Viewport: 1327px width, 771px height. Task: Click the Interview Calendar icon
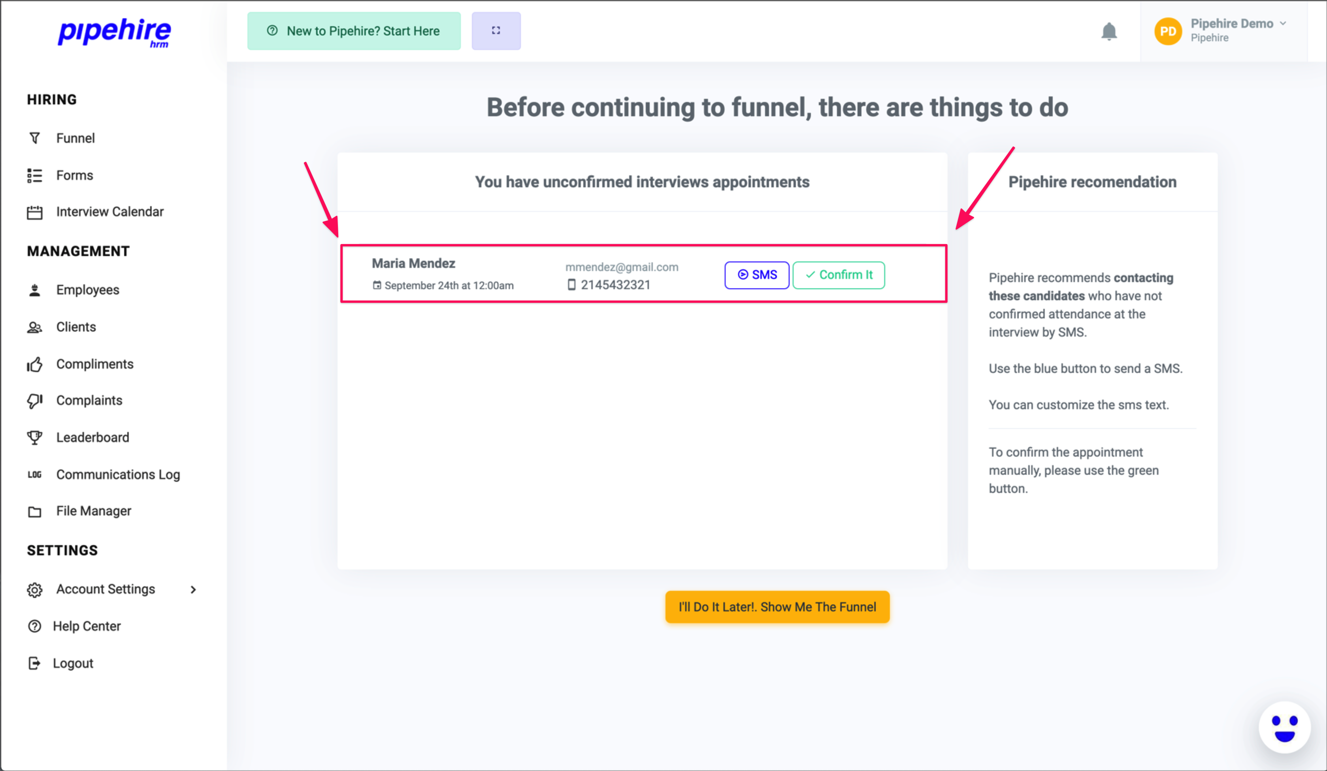tap(35, 212)
